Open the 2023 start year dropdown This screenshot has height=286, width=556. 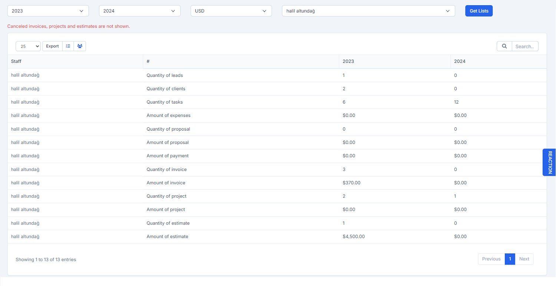48,11
